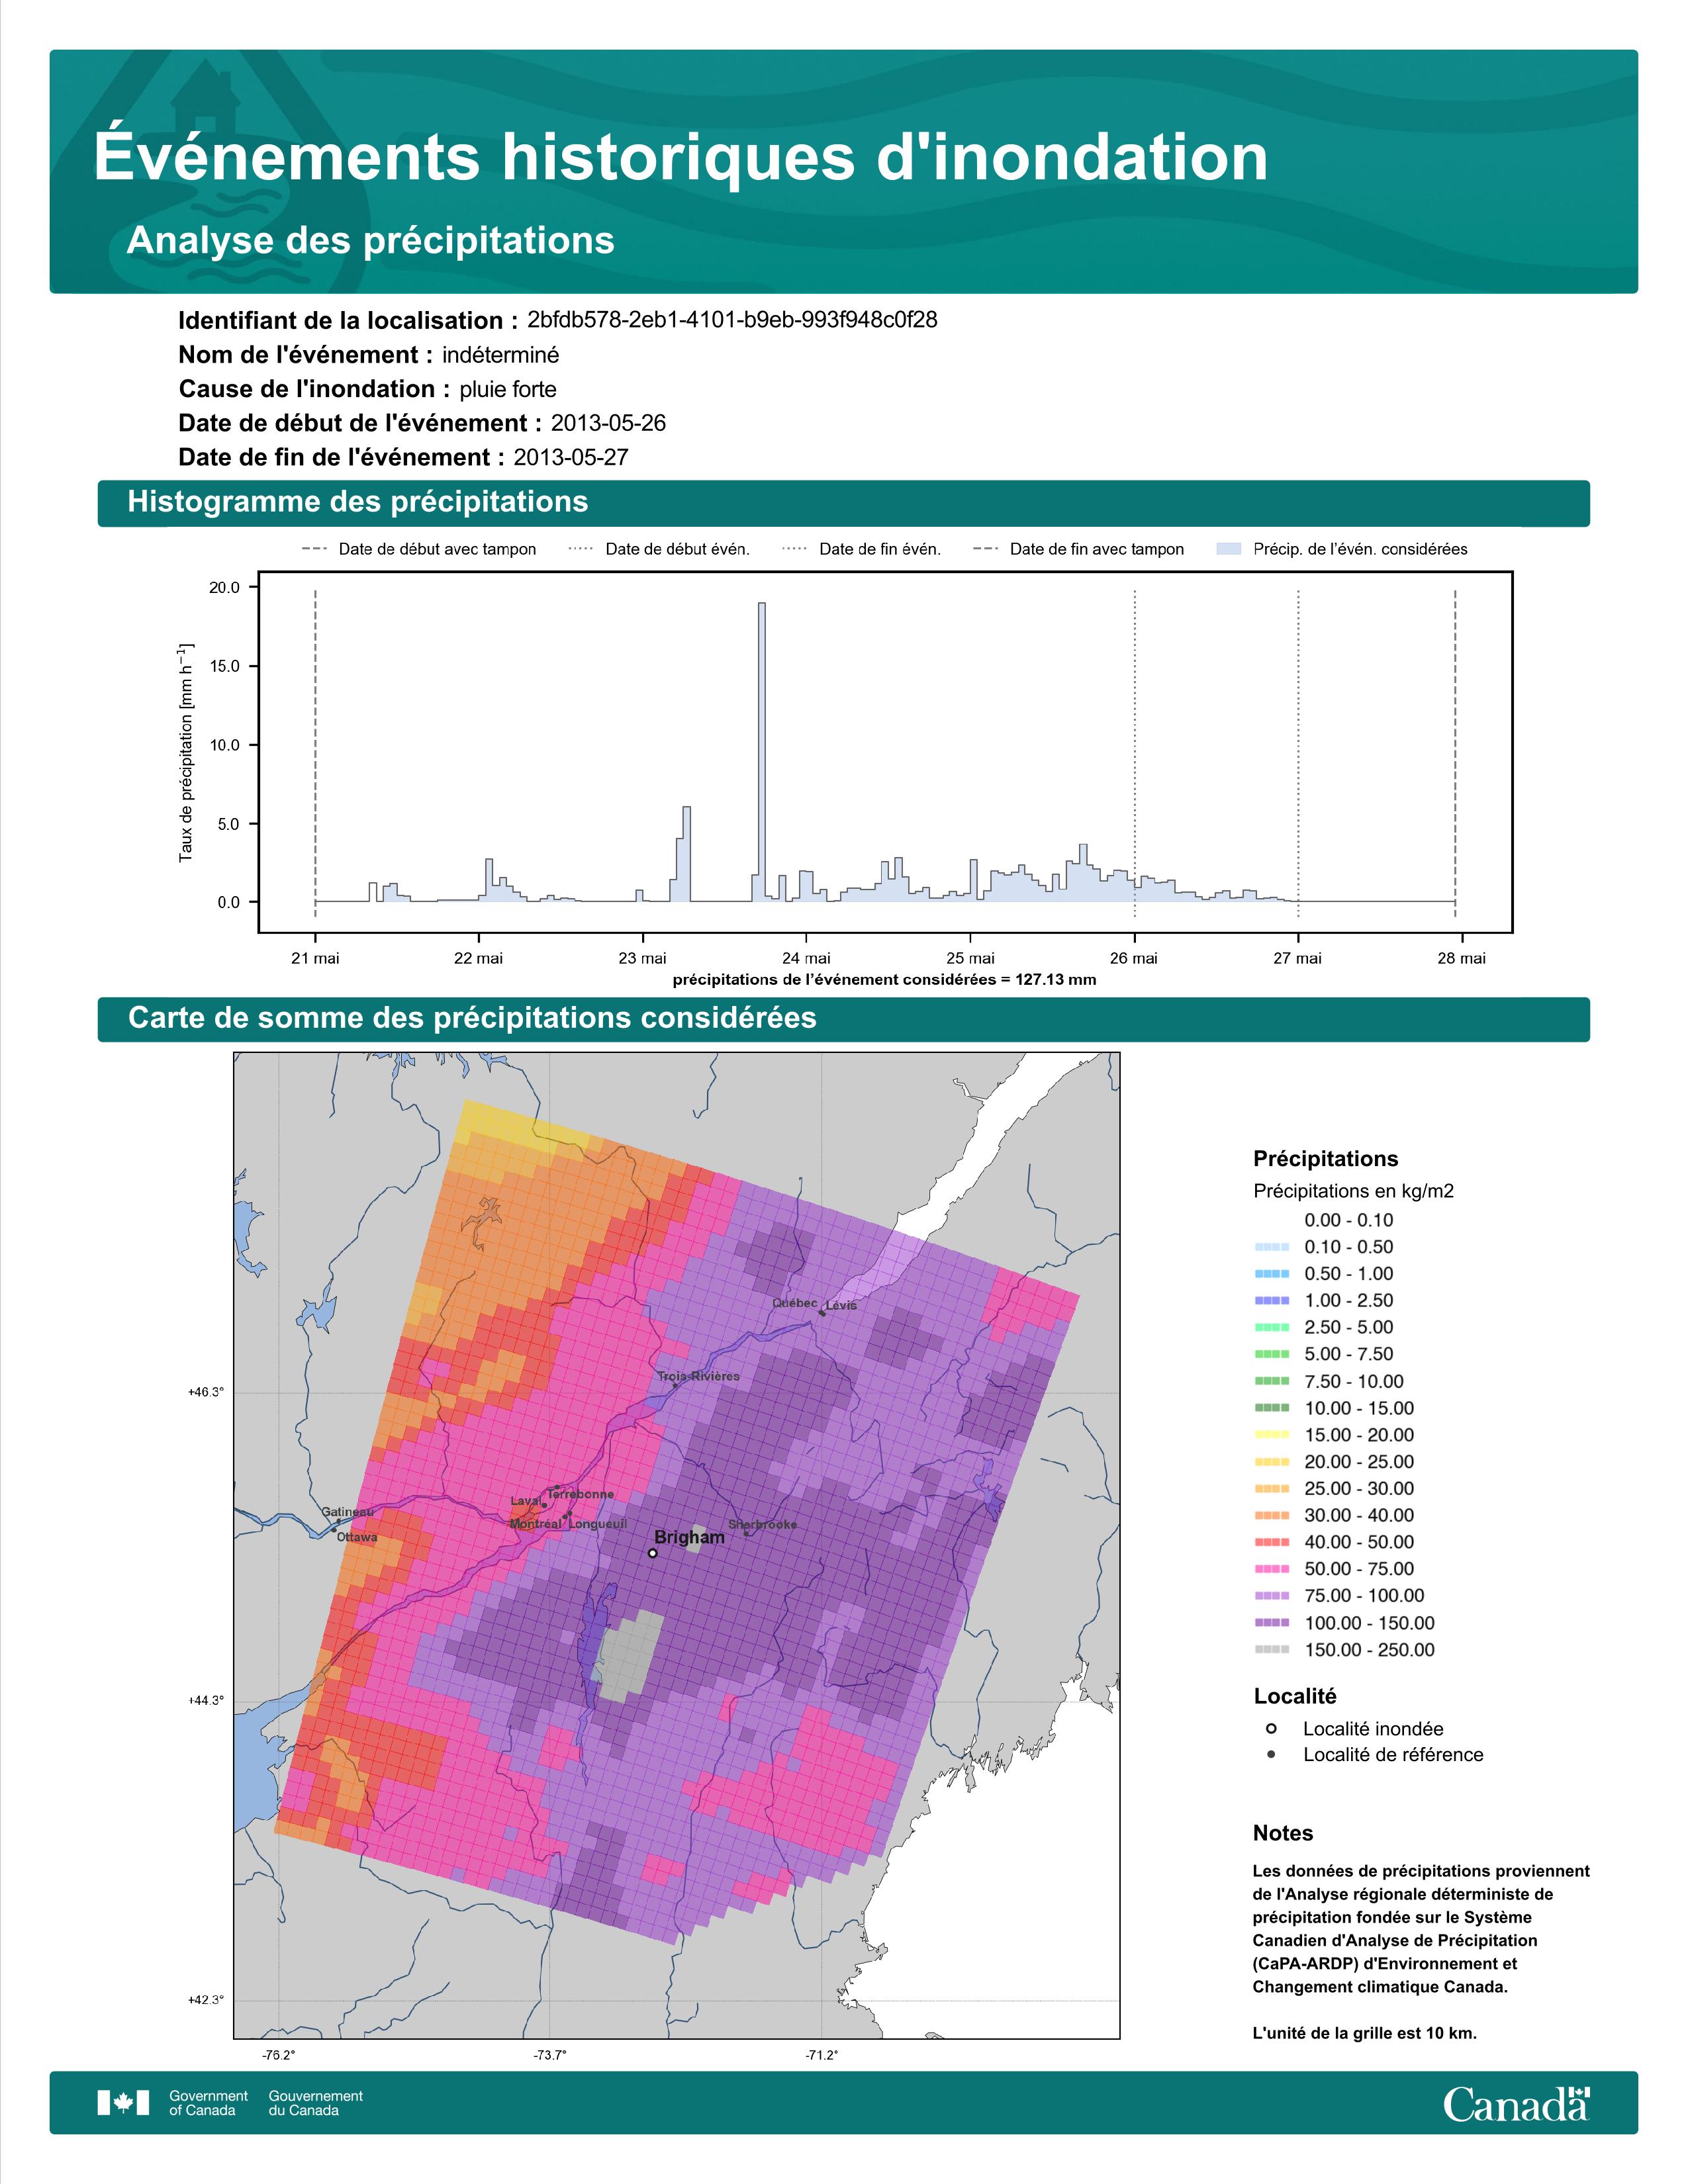Screen dimensions: 1688x2184
Task: Click the 'Histogramme des précipitations' section header
Action: click(x=843, y=502)
